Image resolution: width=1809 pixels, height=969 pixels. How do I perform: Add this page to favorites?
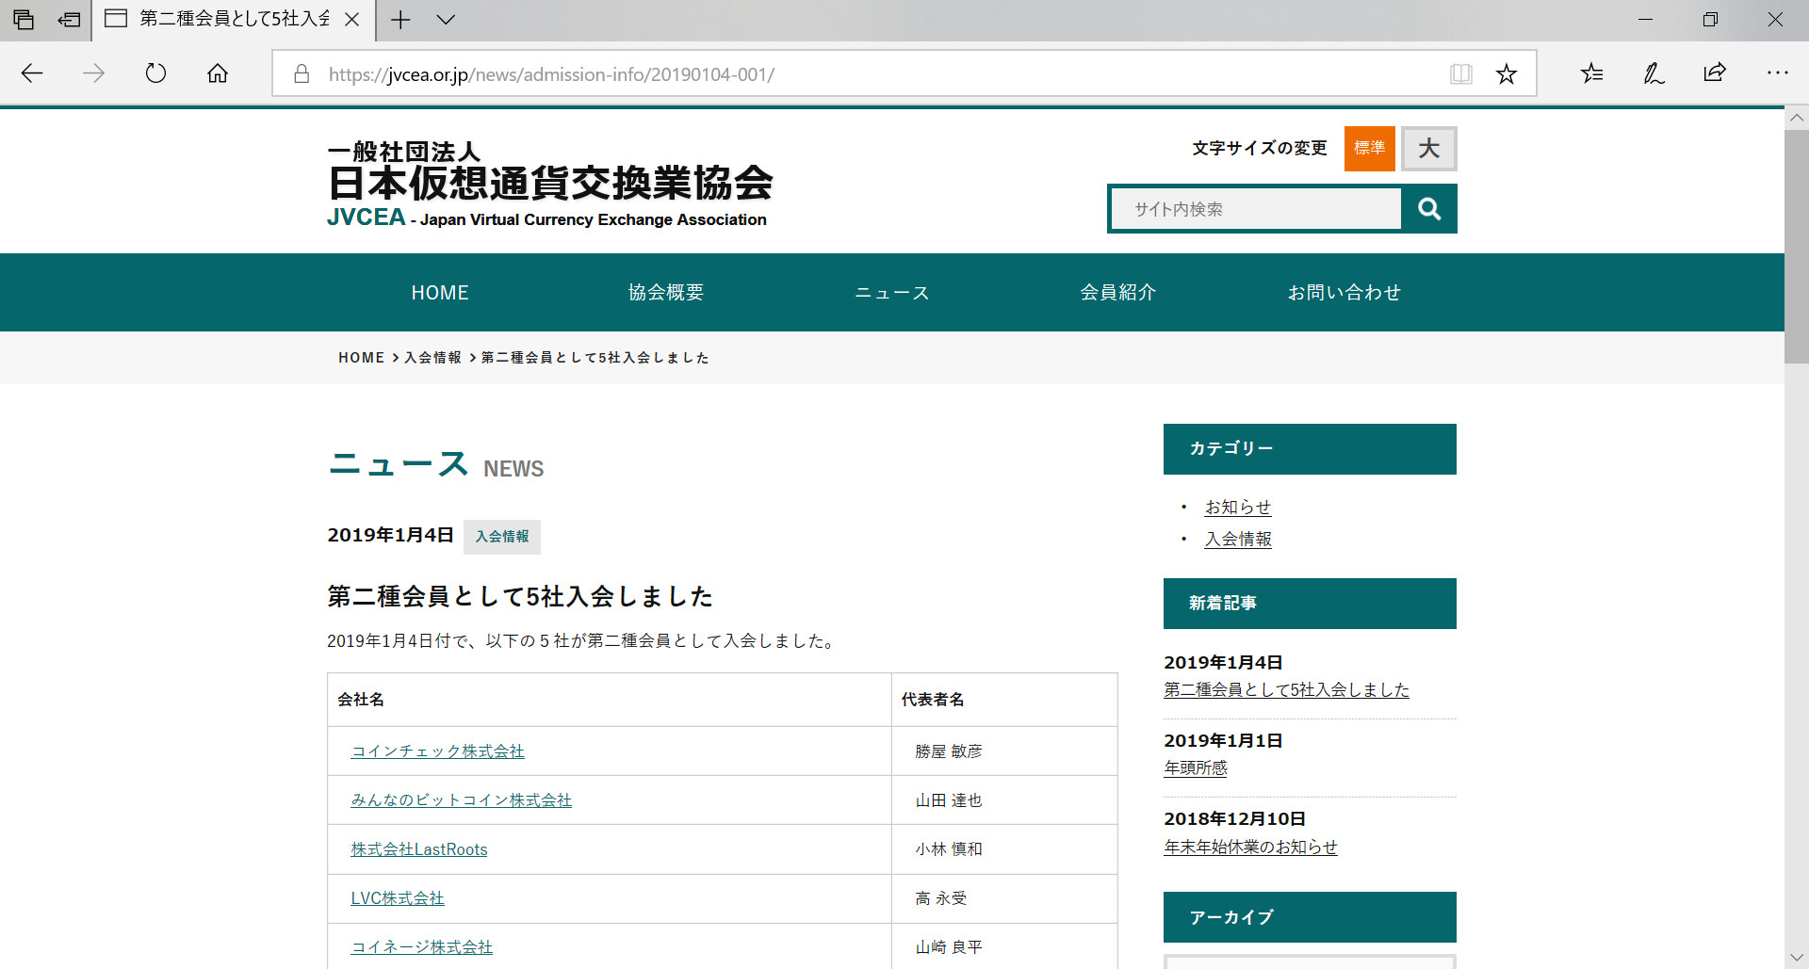coord(1507,74)
